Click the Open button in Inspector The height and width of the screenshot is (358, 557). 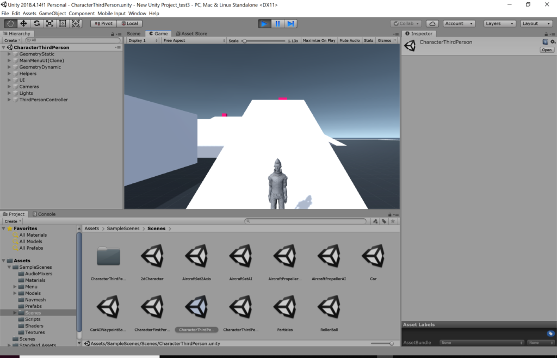pos(547,50)
